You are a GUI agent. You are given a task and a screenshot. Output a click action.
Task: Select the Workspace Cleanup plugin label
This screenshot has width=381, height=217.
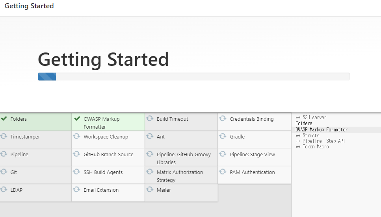[106, 137]
